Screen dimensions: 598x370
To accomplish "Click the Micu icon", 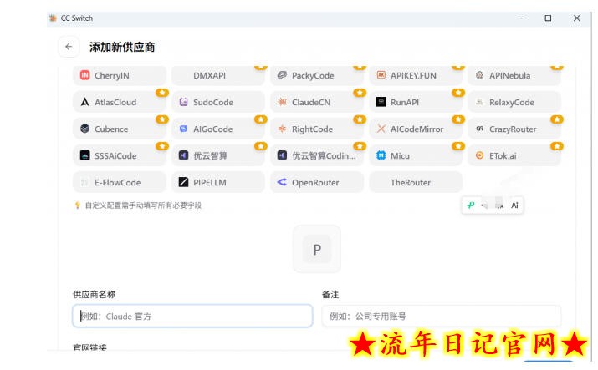I will point(381,155).
